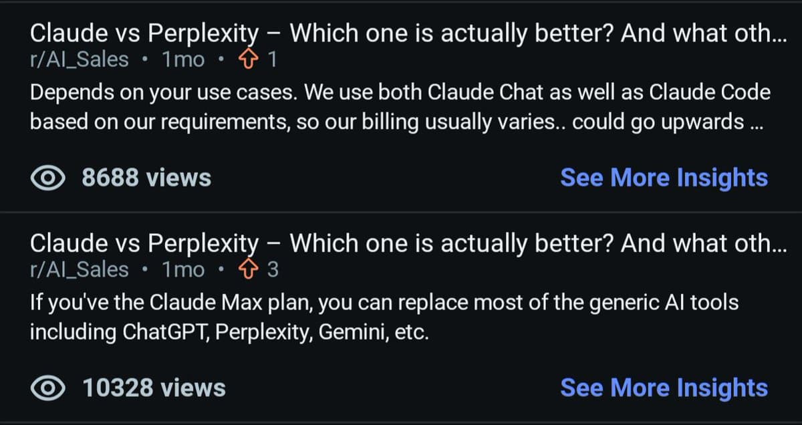Image resolution: width=802 pixels, height=425 pixels.
Task: Expand the truncated comment ending "could go upwards ..."
Action: [x=758, y=124]
